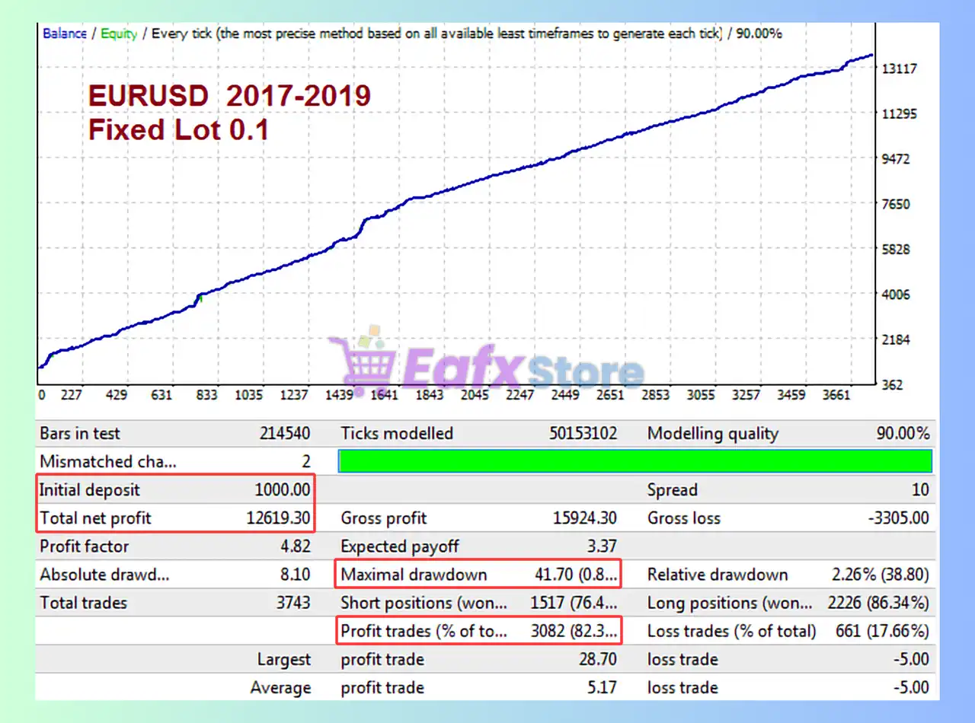
Task: Click the EafxStore shopping cart logo icon
Action: [362, 363]
